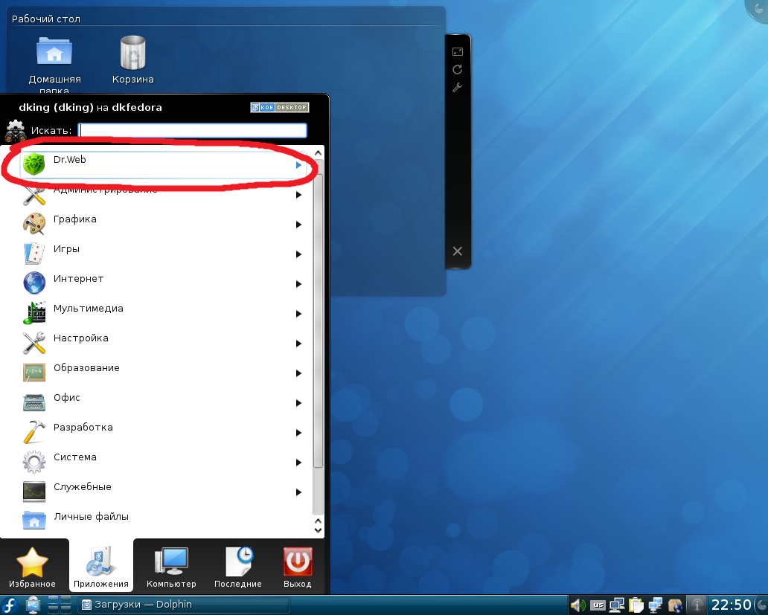
Task: Click the resize icon on widget handle
Action: (x=458, y=51)
